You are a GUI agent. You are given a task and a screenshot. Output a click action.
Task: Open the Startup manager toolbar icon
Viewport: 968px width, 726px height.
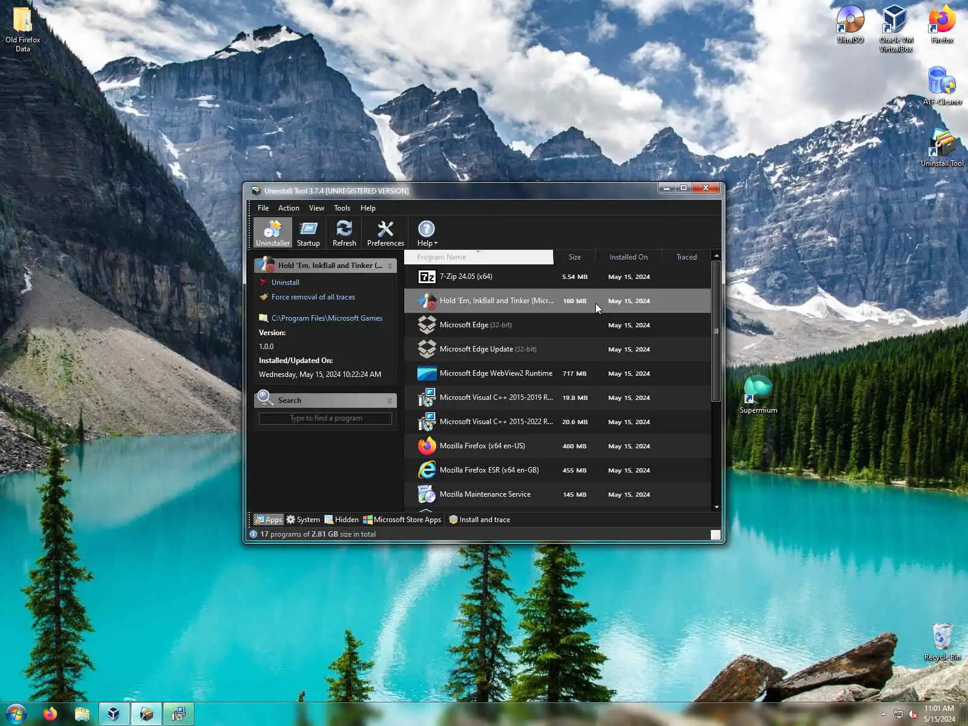pos(308,233)
